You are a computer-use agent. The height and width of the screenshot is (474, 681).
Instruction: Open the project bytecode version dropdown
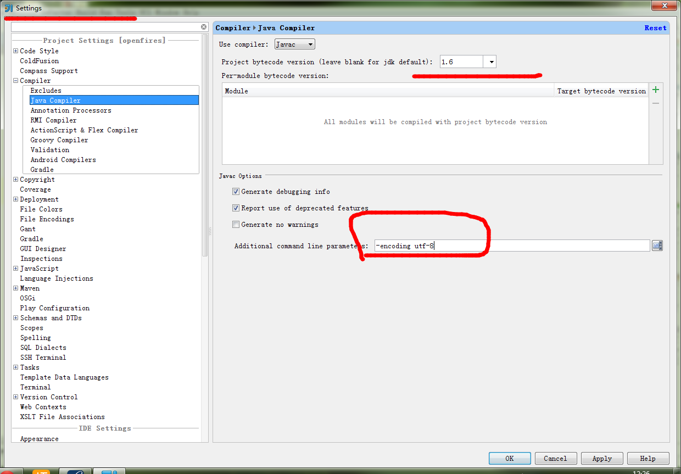(490, 62)
